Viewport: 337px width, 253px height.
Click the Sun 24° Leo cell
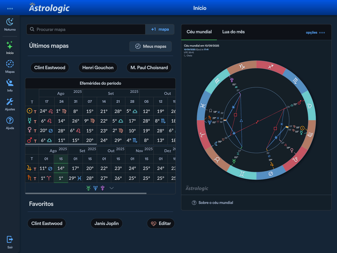click(x=46, y=111)
